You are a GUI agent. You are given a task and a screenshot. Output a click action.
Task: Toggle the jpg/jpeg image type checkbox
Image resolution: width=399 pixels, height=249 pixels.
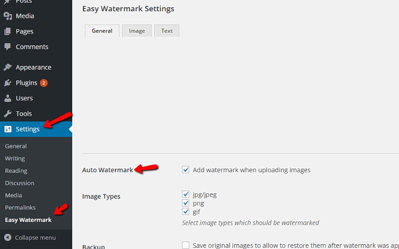click(186, 194)
